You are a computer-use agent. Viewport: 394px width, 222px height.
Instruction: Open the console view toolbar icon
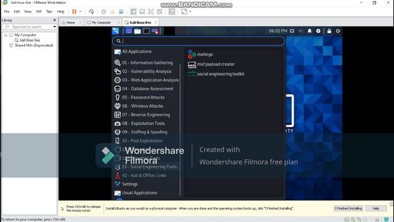tap(172, 12)
